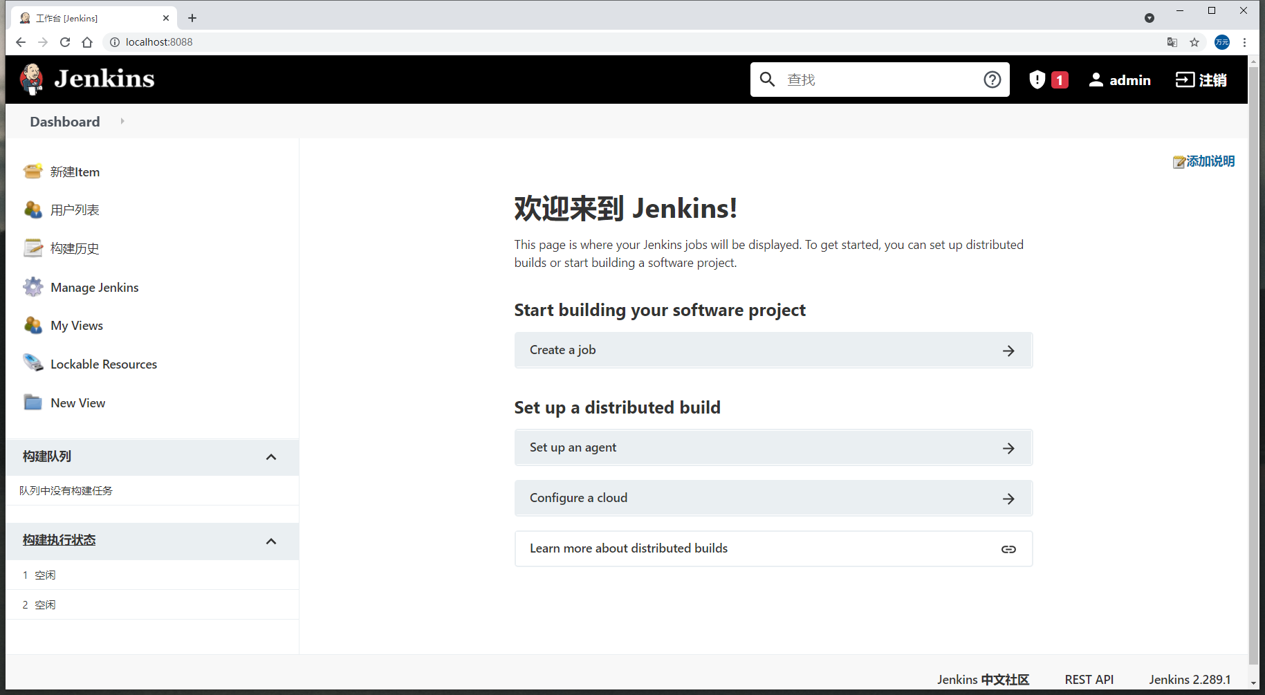
Task: Click the 新建Item box icon
Action: (33, 172)
